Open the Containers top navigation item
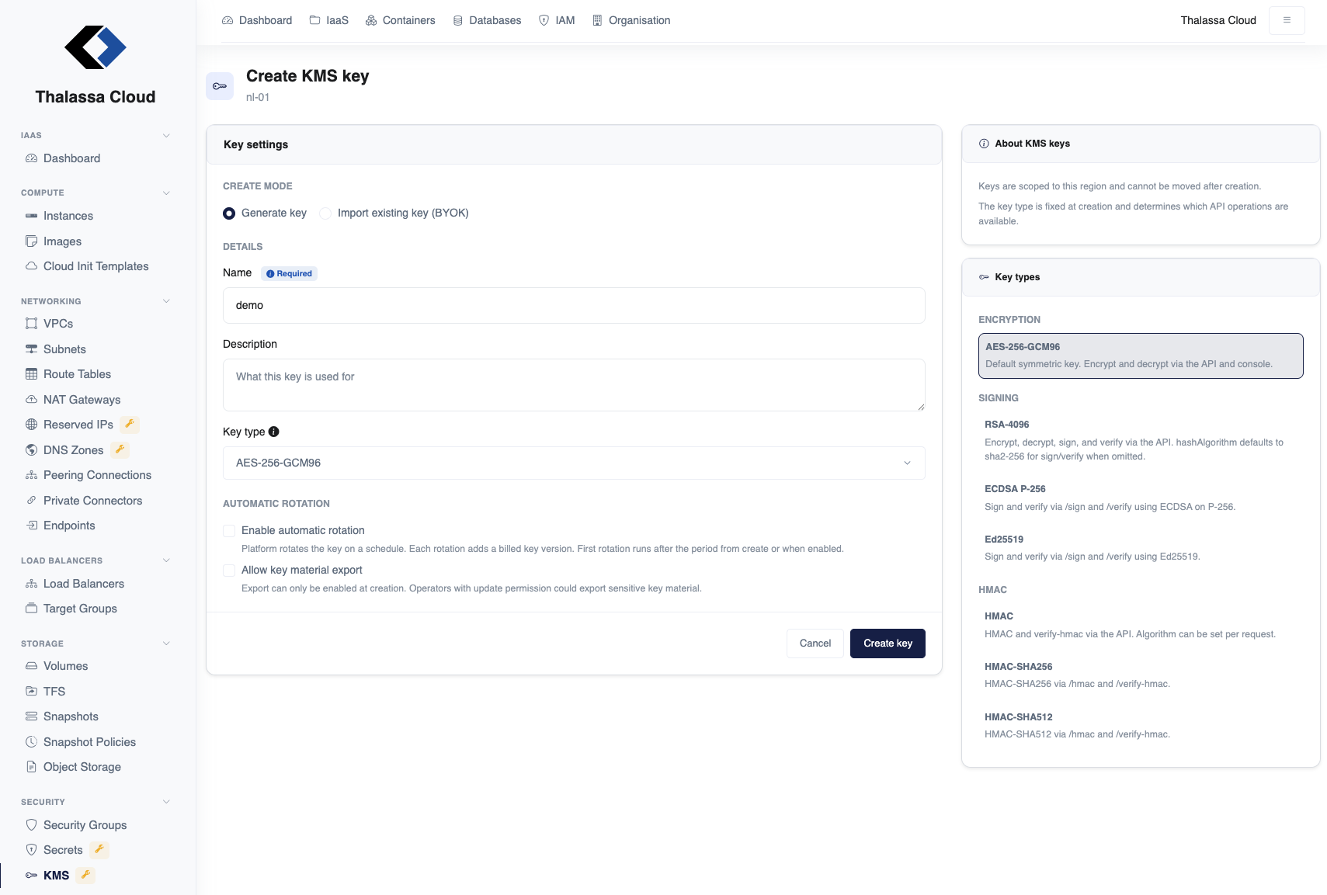This screenshot has width=1327, height=895. coord(401,20)
